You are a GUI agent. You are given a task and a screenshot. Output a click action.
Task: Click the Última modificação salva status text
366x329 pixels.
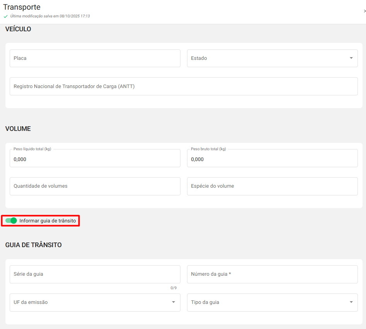point(50,16)
